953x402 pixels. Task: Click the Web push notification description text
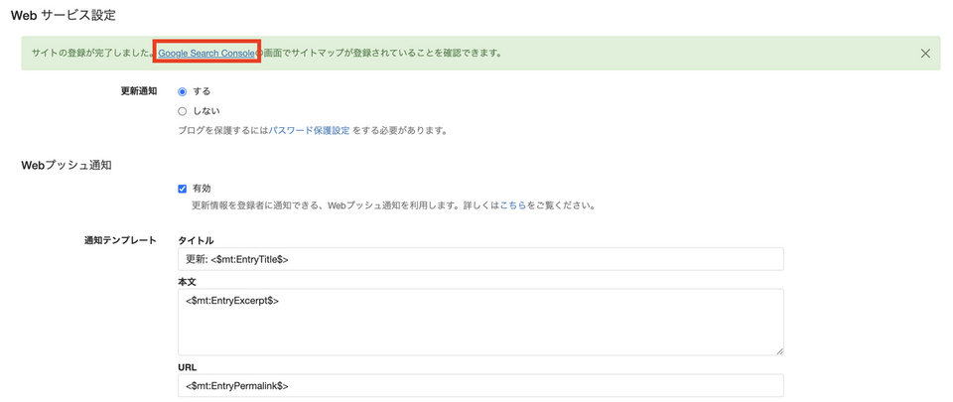338,206
